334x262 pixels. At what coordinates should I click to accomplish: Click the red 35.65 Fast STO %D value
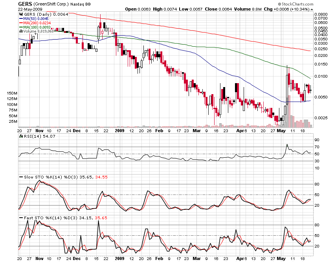coord(101,218)
